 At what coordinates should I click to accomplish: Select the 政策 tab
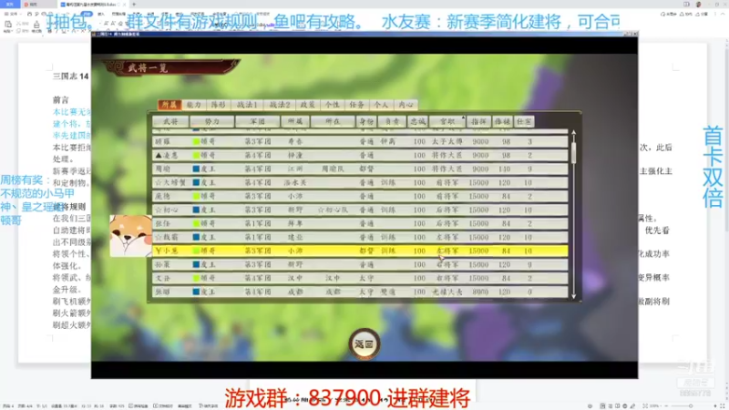click(x=308, y=105)
